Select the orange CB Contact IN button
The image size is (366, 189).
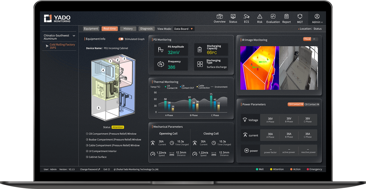tap(296, 104)
